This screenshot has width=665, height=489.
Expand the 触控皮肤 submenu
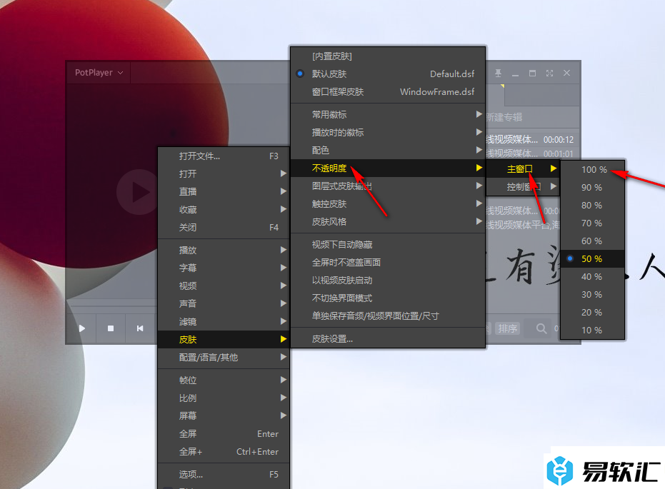tap(388, 204)
